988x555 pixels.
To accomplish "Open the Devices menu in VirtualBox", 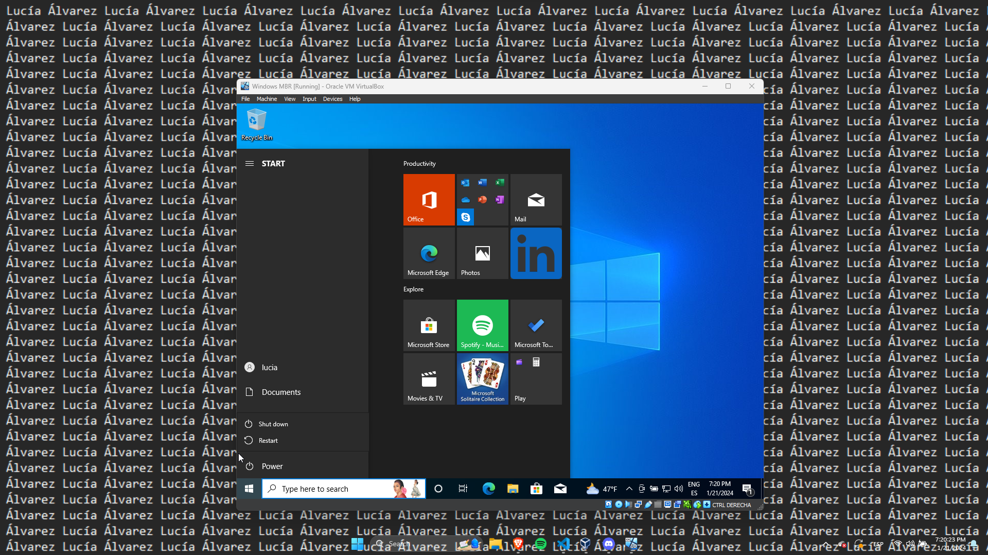I will [x=332, y=99].
